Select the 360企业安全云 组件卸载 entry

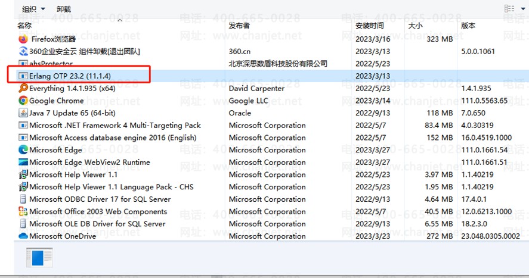85,52
